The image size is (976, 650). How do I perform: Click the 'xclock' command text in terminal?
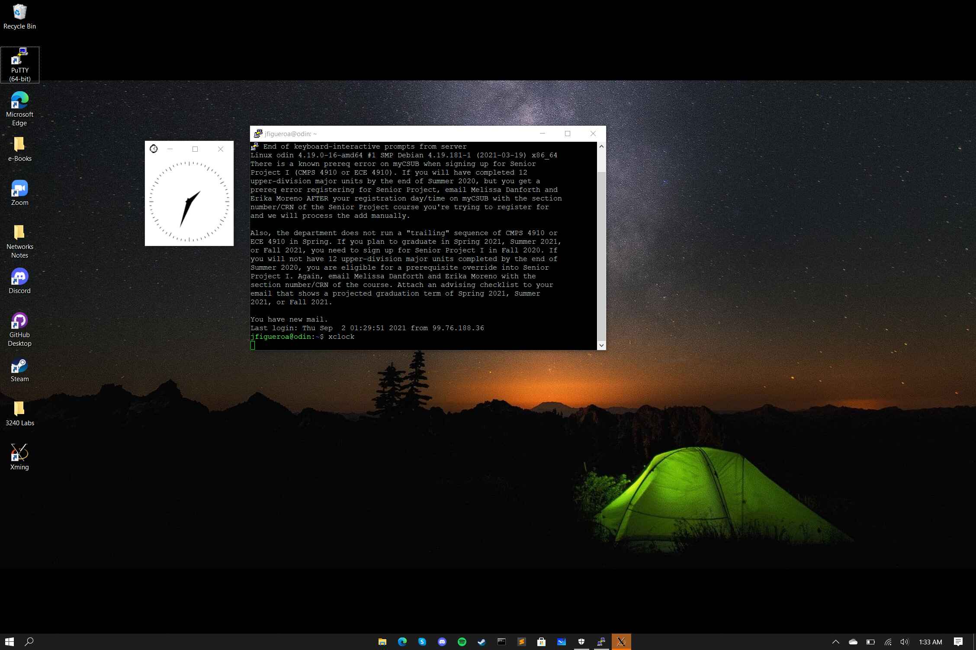341,337
